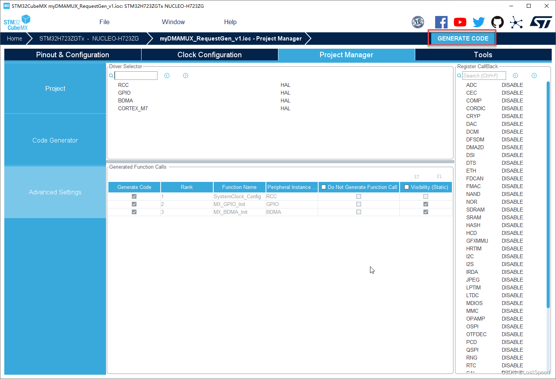Click the Function Name column header
The image size is (556, 379).
click(x=239, y=187)
